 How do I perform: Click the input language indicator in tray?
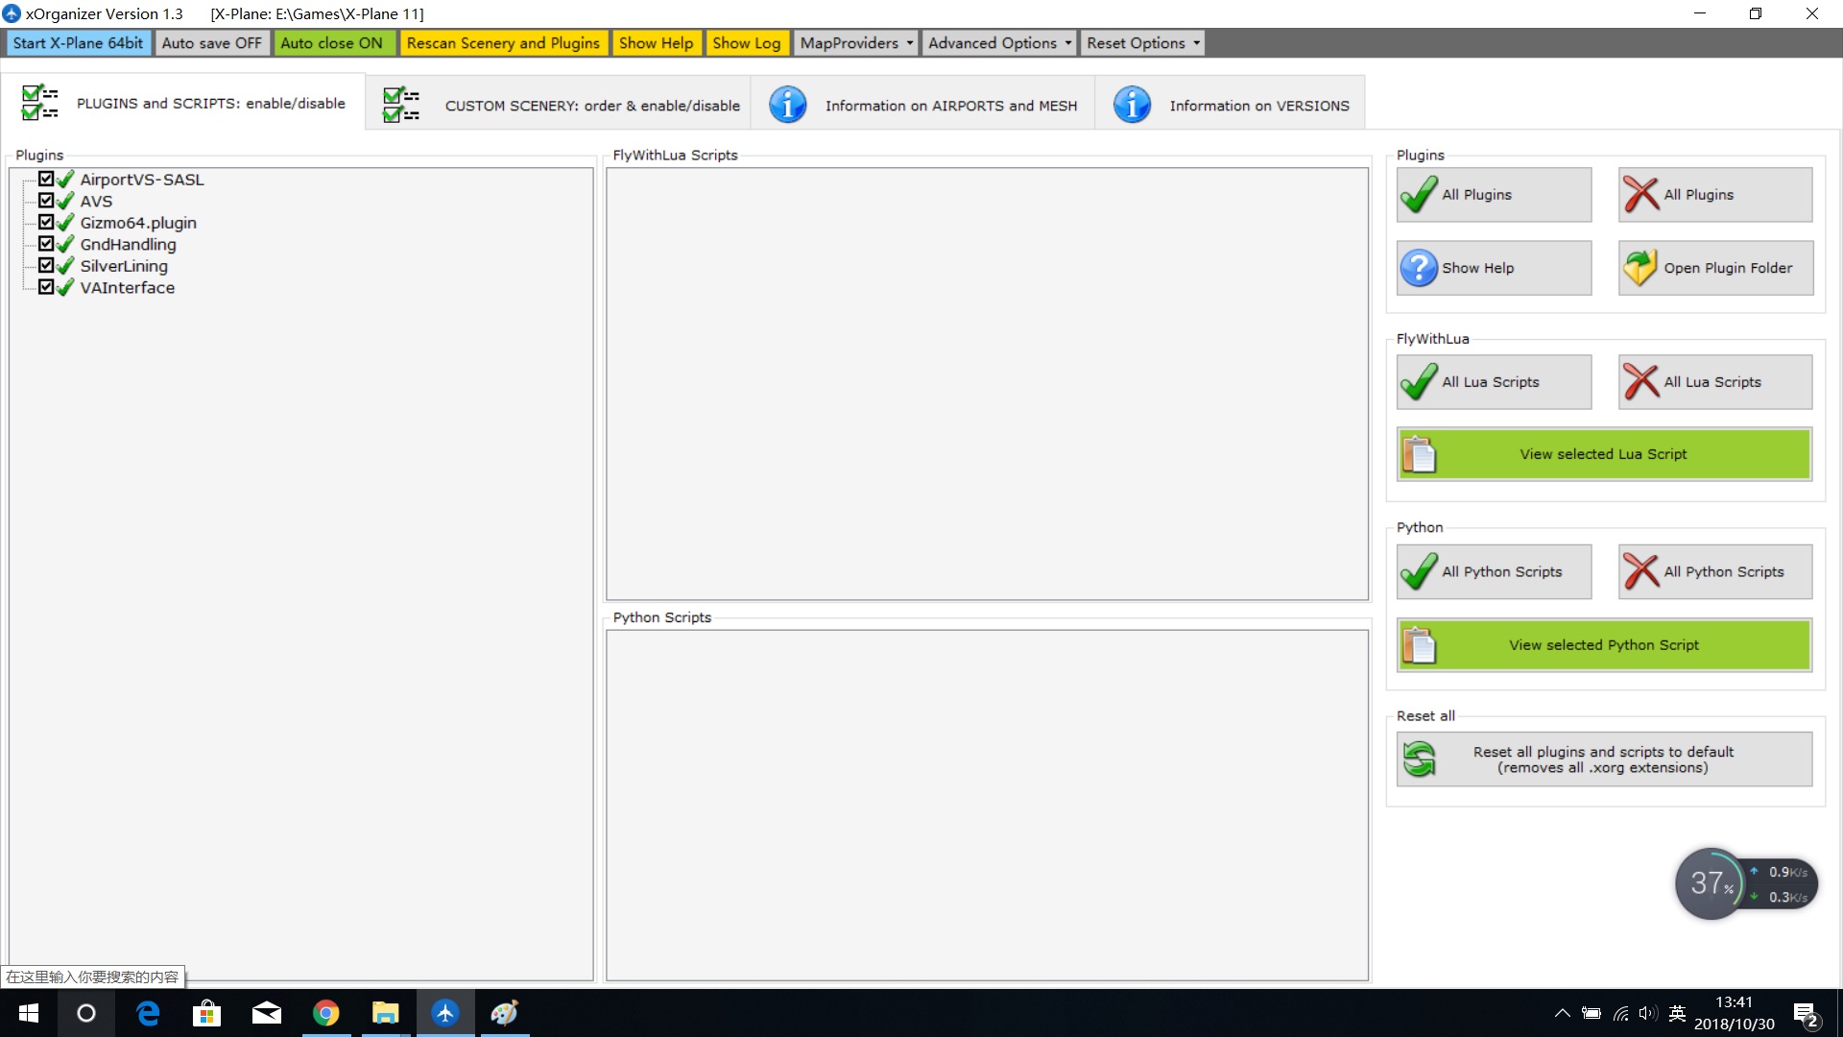point(1677,1013)
